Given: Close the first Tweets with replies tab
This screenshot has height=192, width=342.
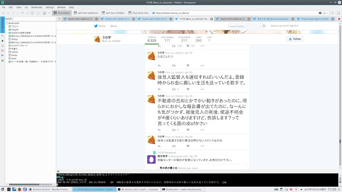Looking at the screenshot, I should [96, 19].
